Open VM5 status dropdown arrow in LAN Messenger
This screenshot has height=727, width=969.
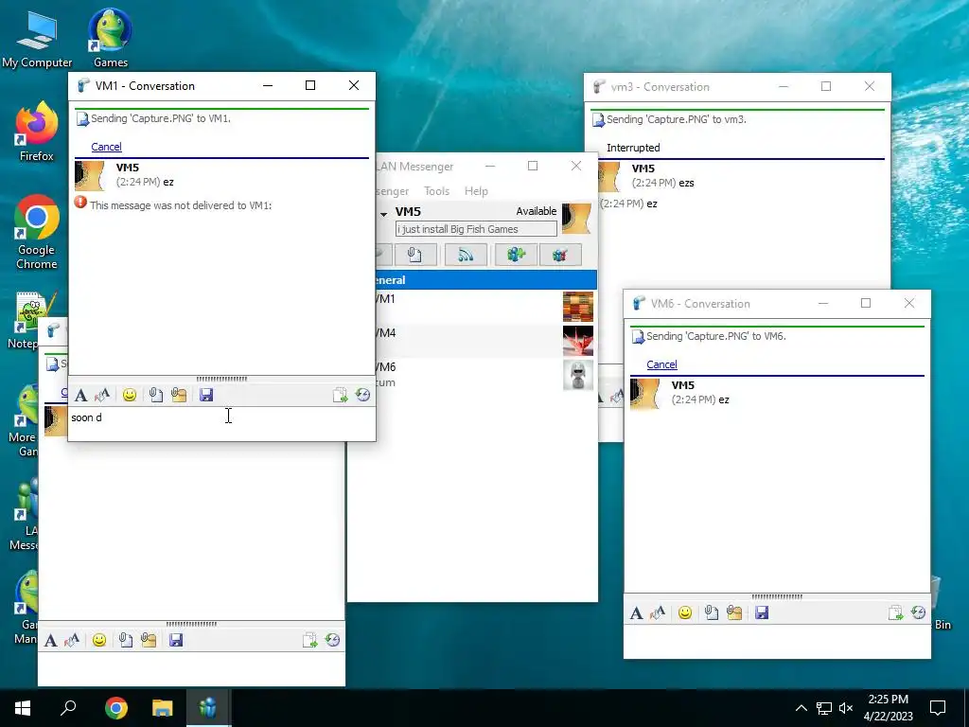(x=384, y=214)
